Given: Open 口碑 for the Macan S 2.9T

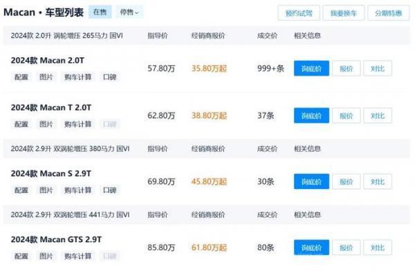Looking at the screenshot, I should pos(109,190).
